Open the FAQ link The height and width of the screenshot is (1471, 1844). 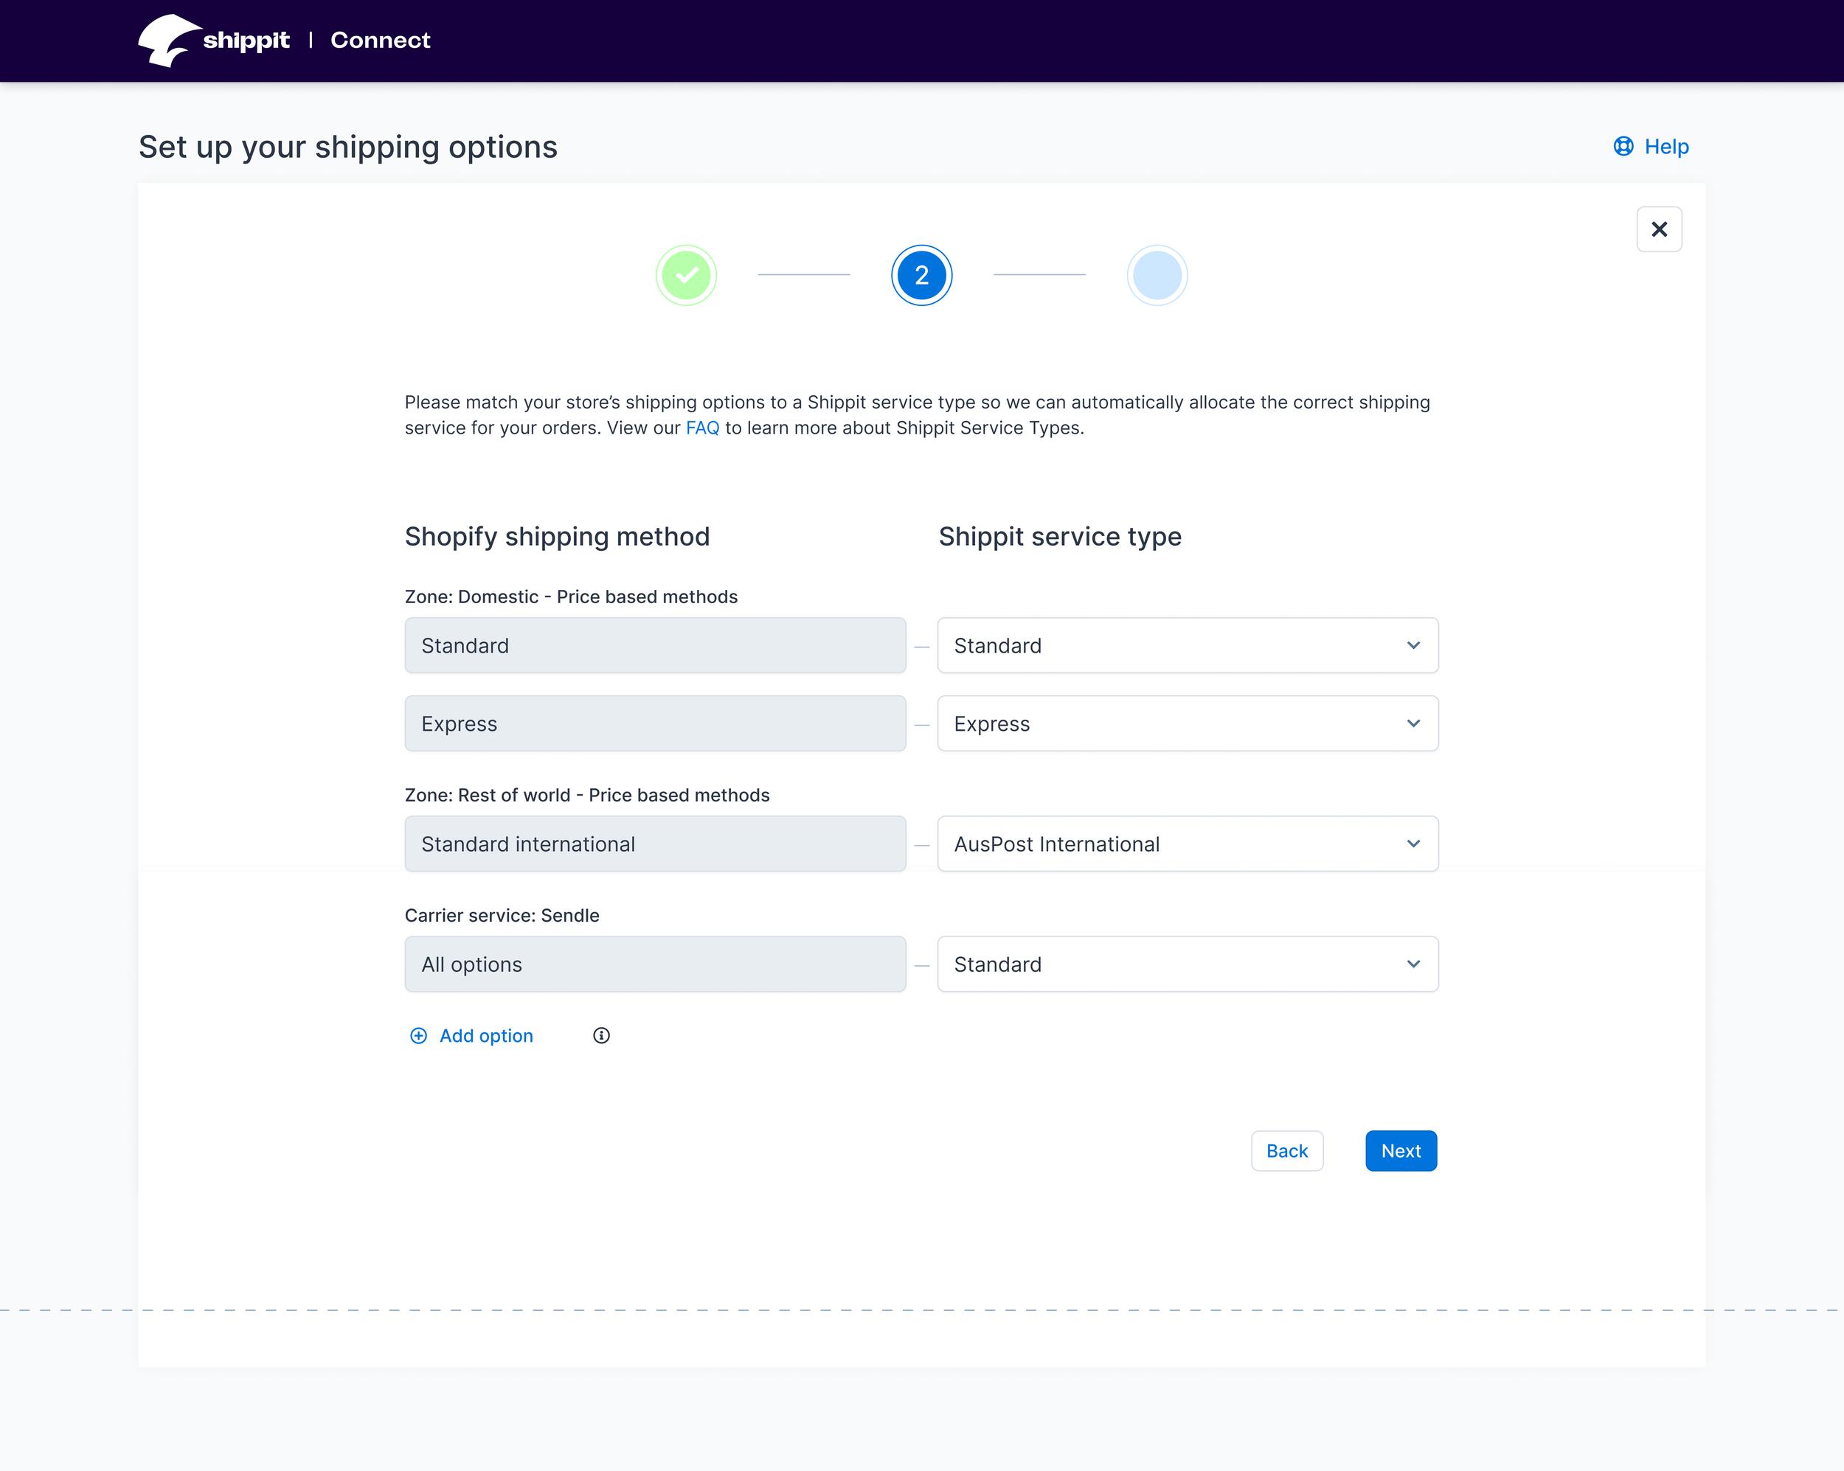[702, 428]
